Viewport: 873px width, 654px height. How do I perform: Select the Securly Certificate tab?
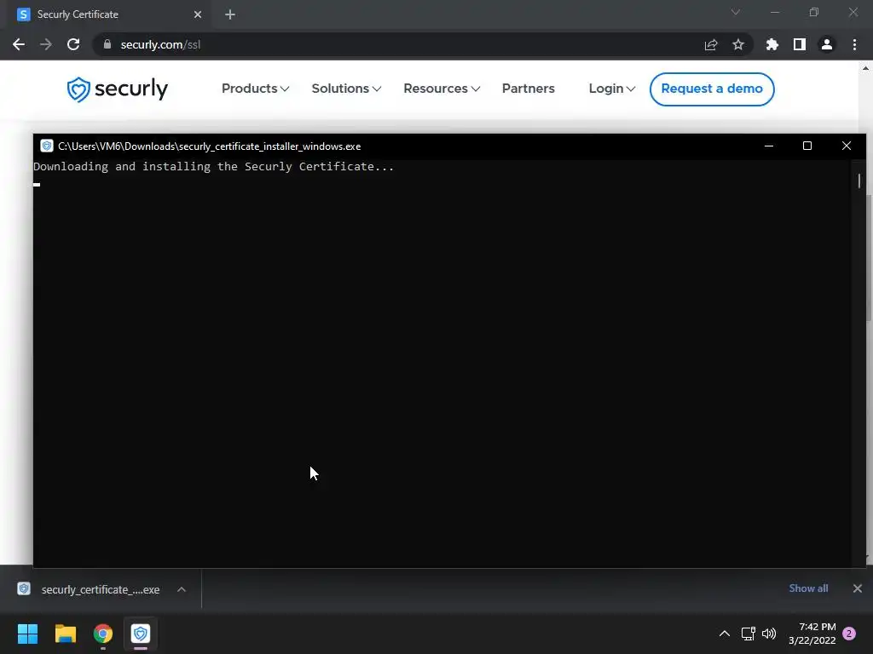(x=109, y=14)
